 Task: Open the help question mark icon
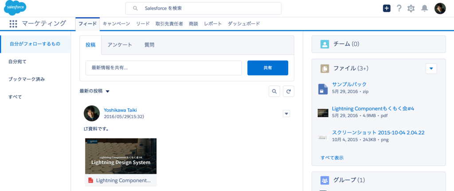[399, 8]
